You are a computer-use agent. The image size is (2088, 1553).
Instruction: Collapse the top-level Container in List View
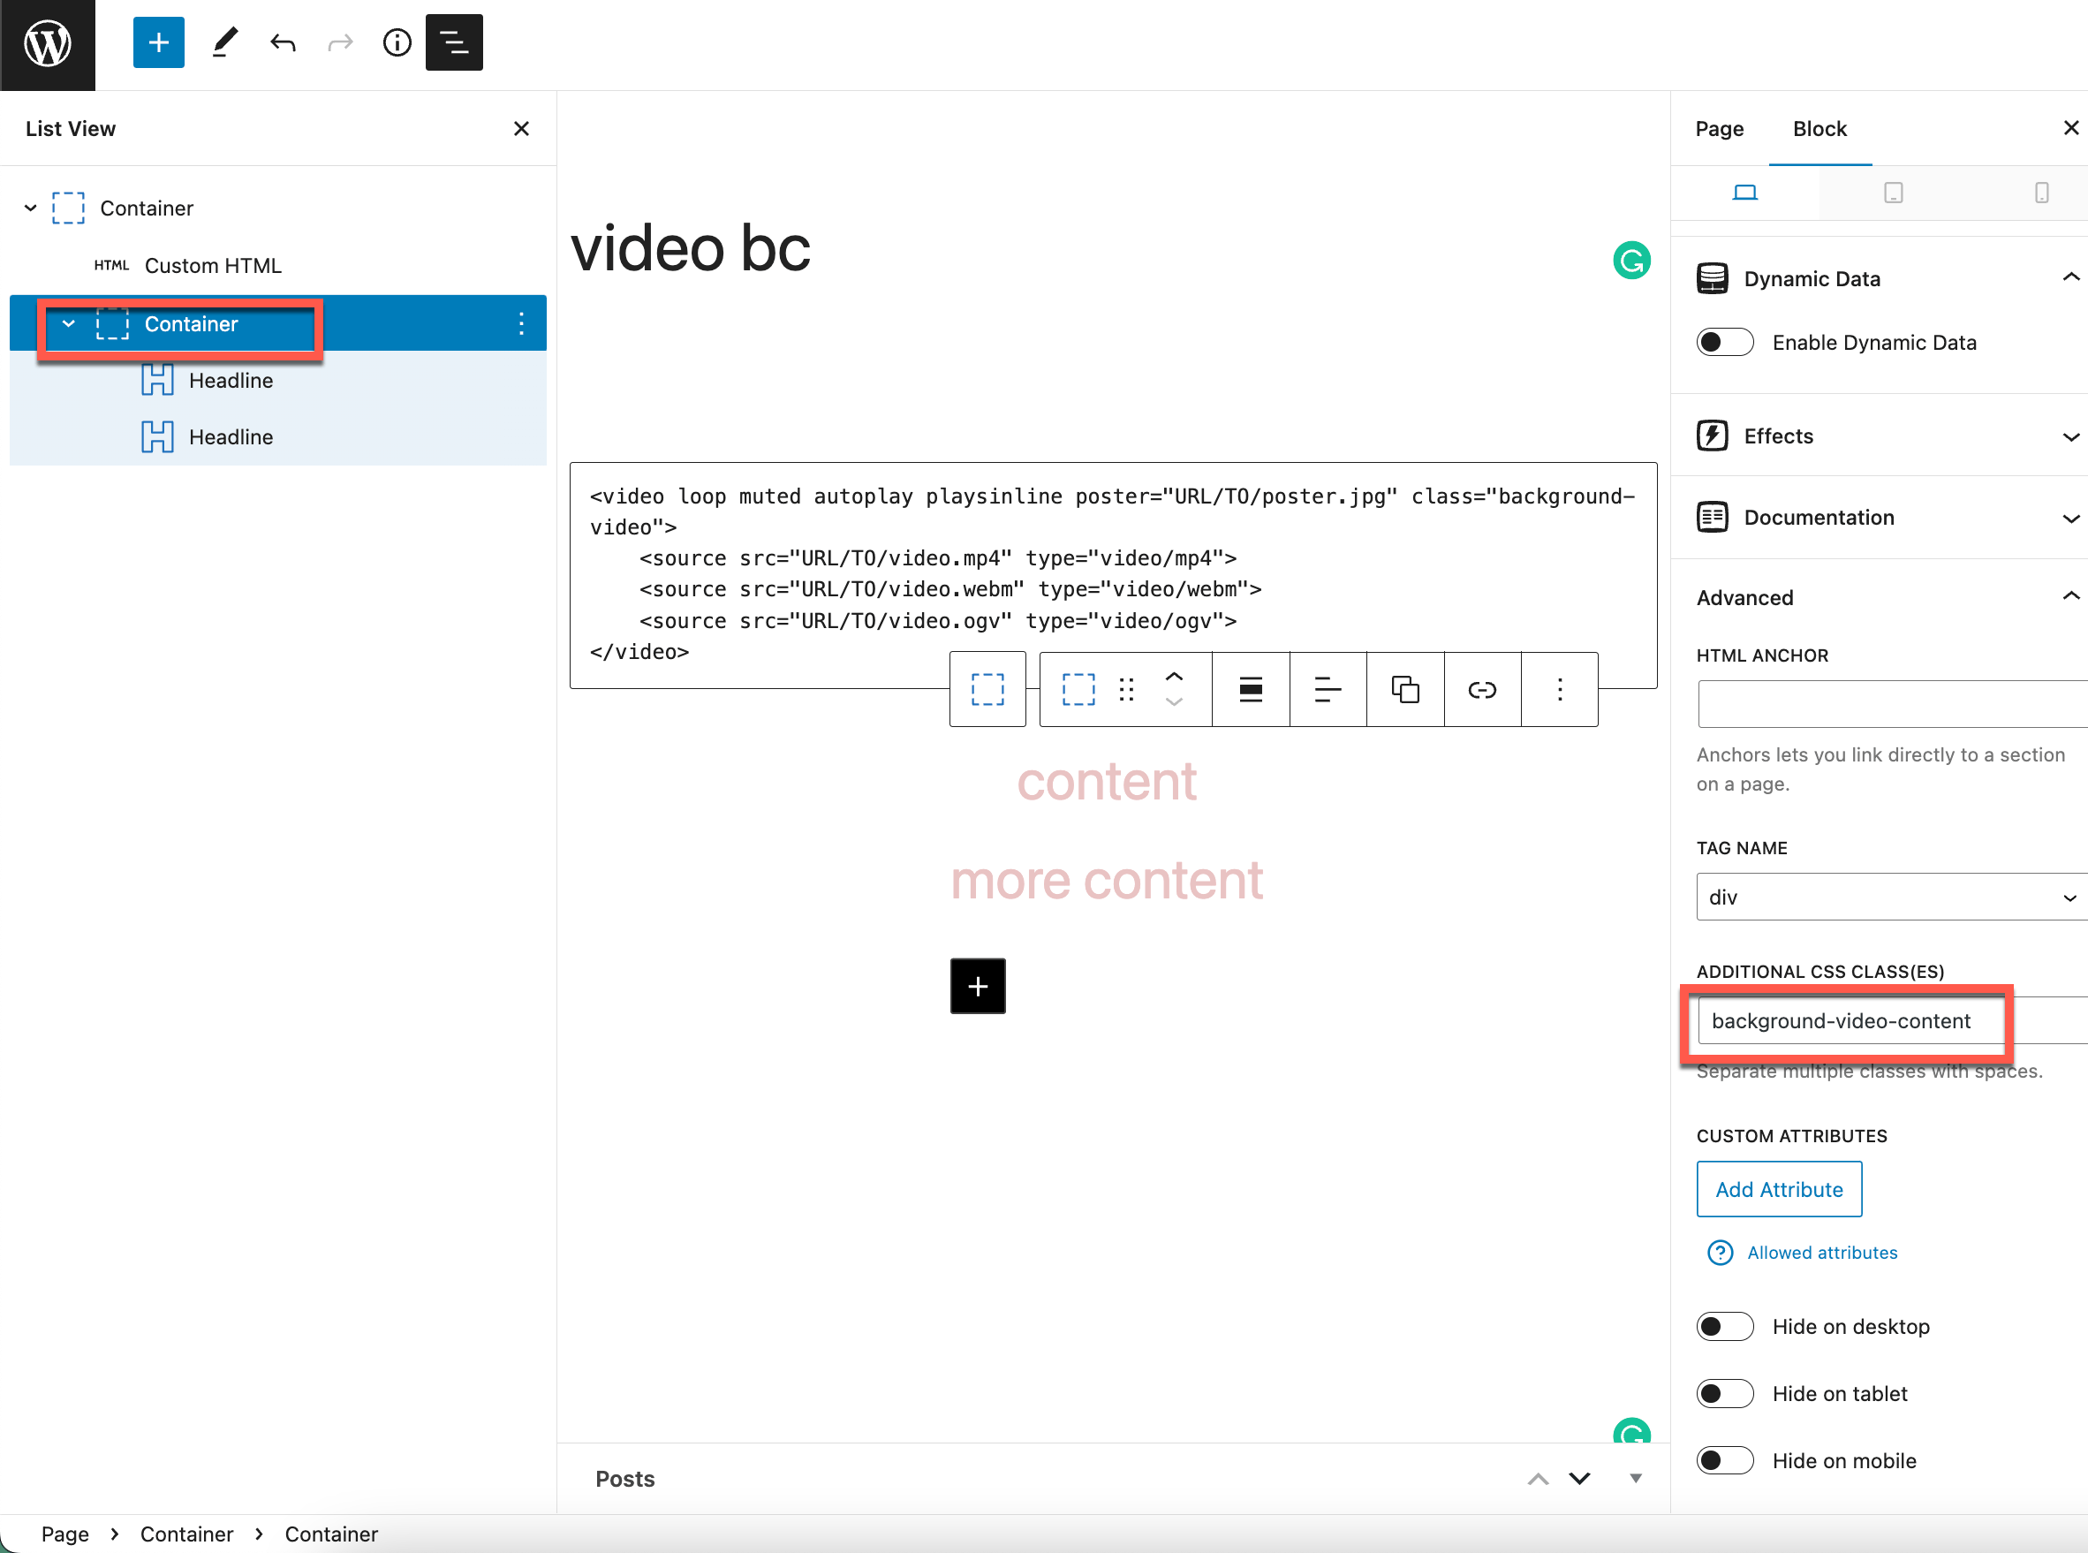[31, 208]
